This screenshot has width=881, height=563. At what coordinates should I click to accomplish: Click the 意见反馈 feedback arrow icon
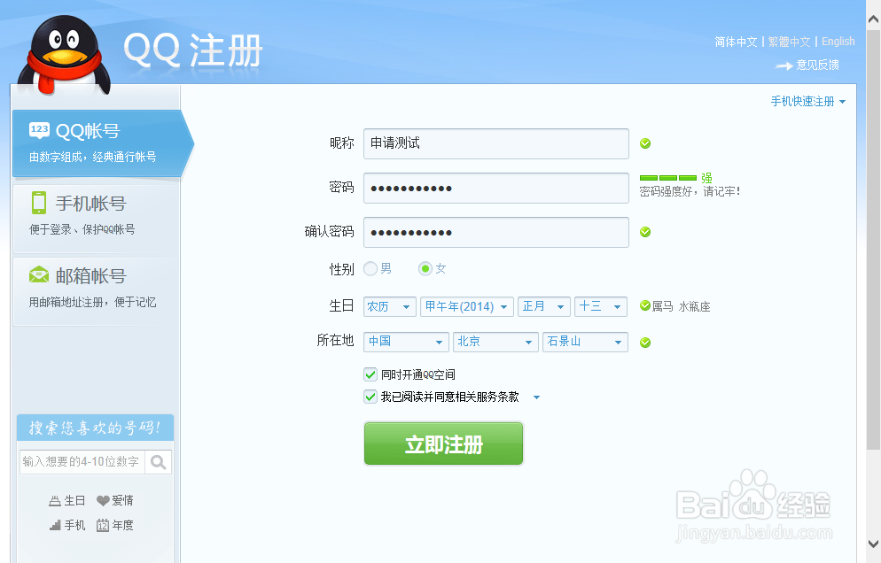tap(784, 66)
